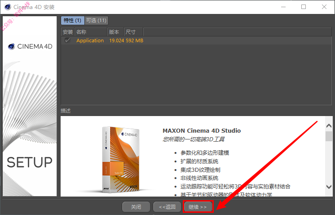Go back with the <<返回 button
This screenshot has height=215, width=335.
[x=167, y=207]
